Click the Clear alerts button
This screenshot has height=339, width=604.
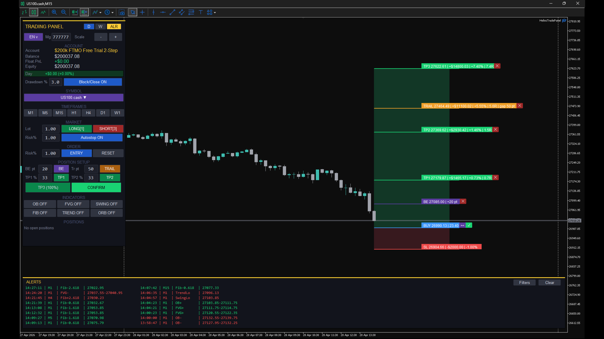click(x=549, y=282)
